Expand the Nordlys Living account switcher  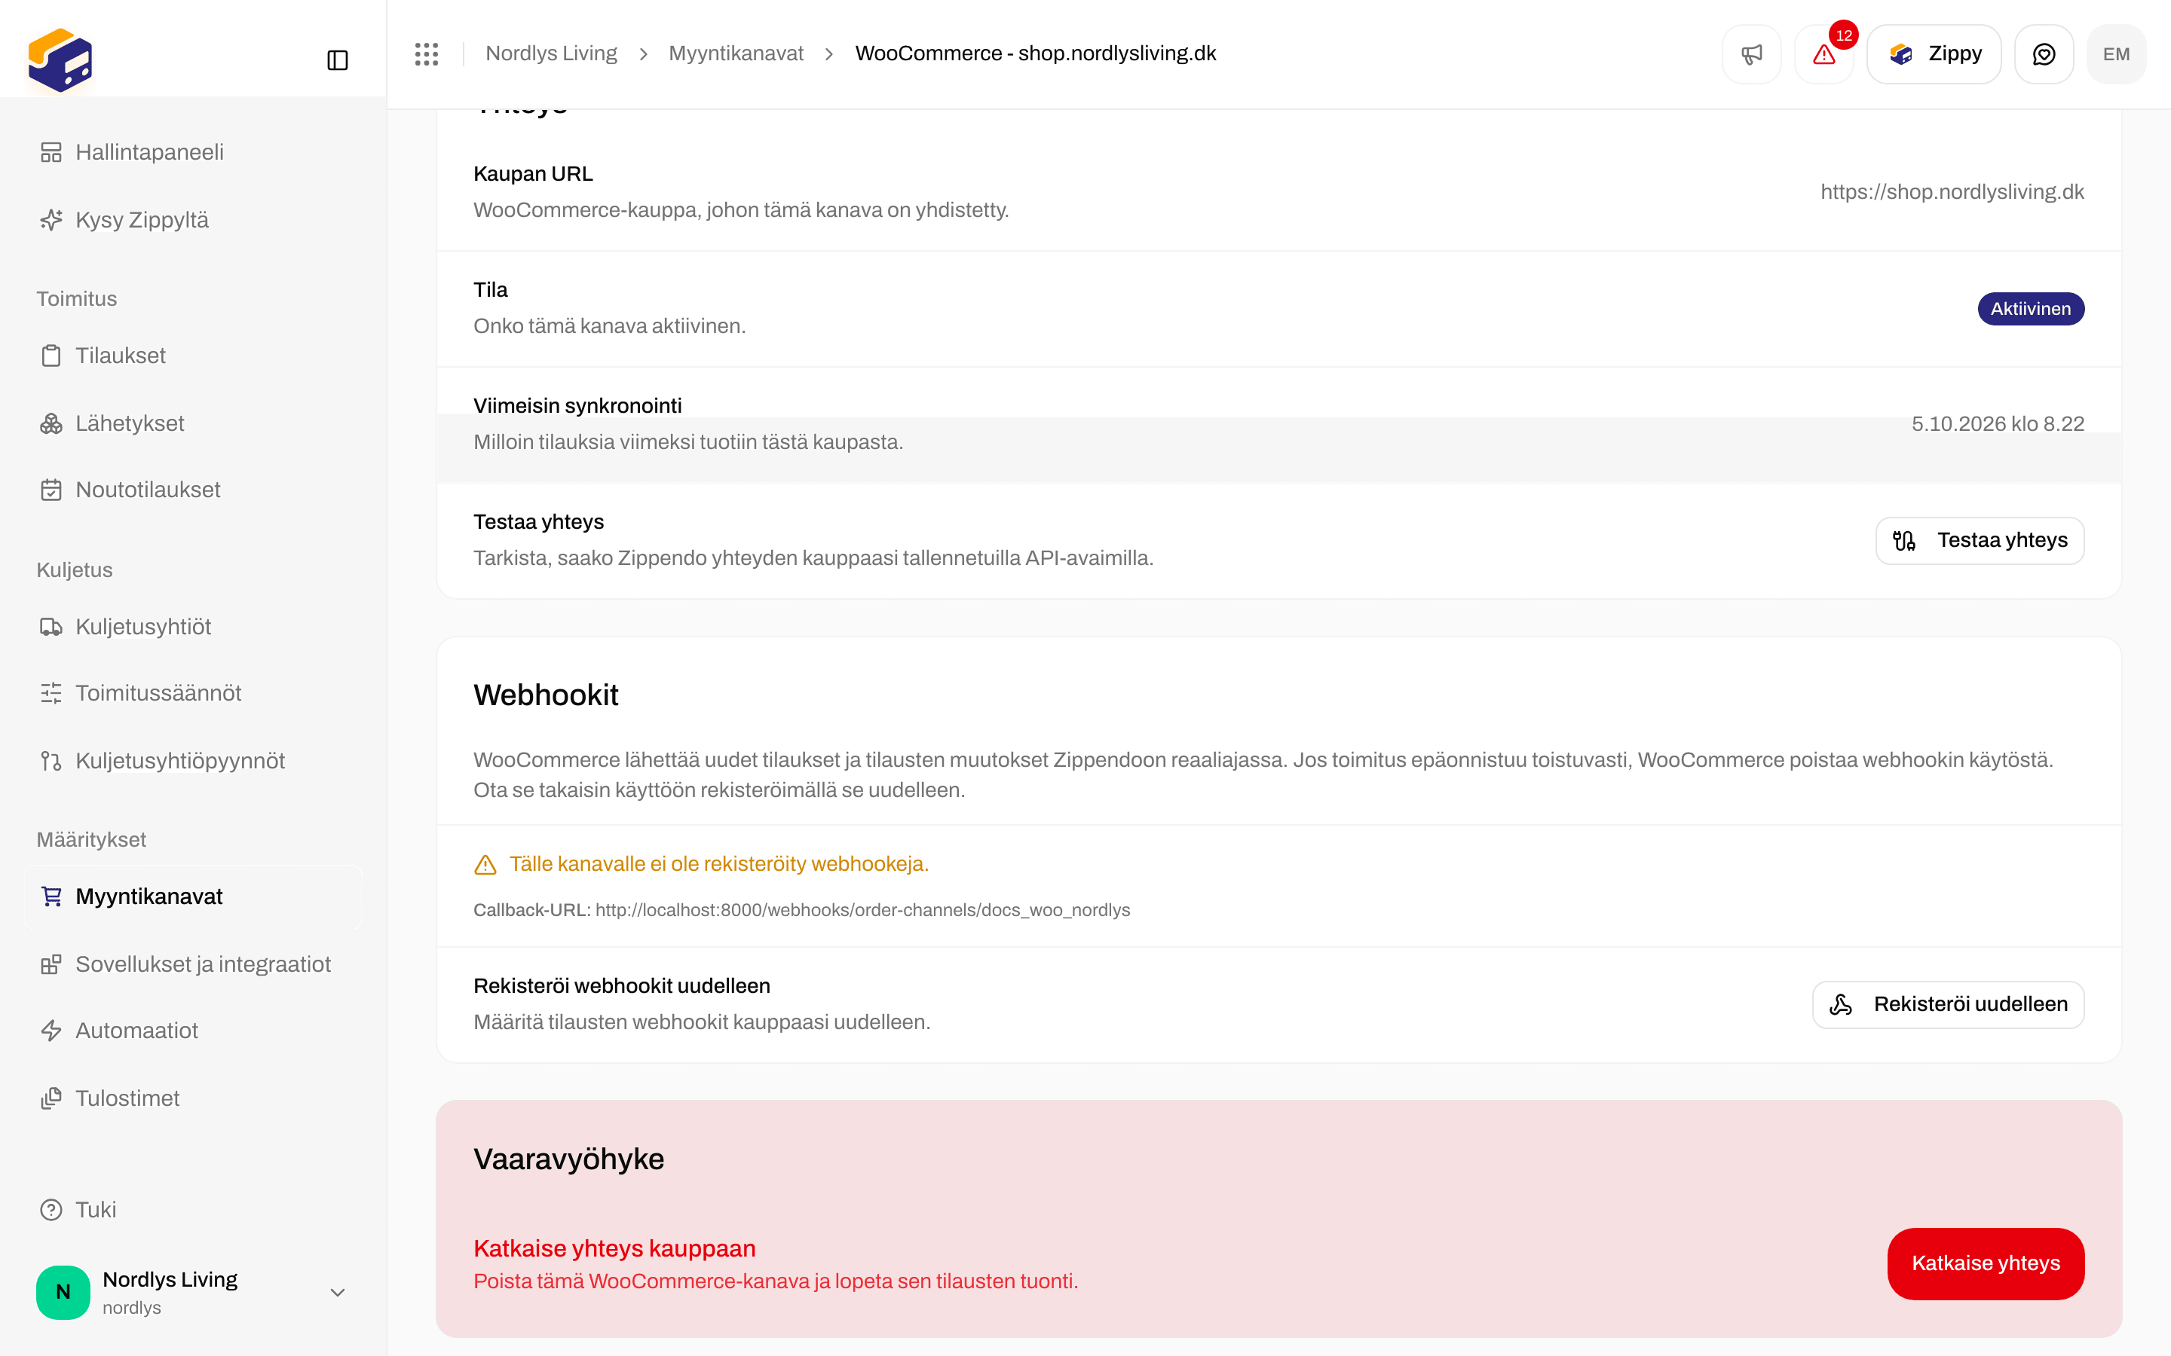point(194,1292)
